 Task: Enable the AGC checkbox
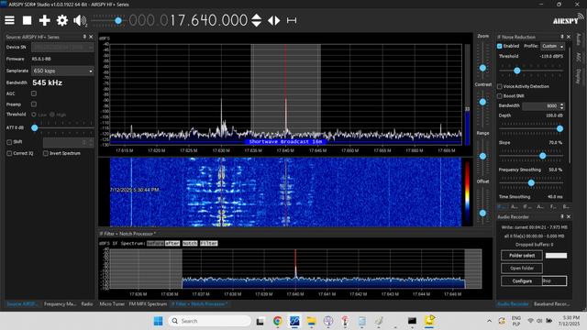pyautogui.click(x=34, y=93)
